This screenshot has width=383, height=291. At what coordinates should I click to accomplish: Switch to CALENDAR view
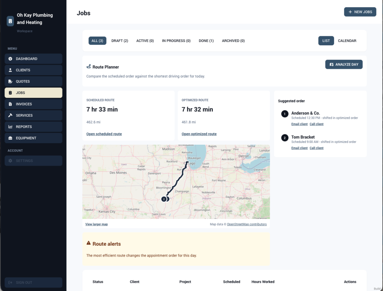click(x=347, y=41)
